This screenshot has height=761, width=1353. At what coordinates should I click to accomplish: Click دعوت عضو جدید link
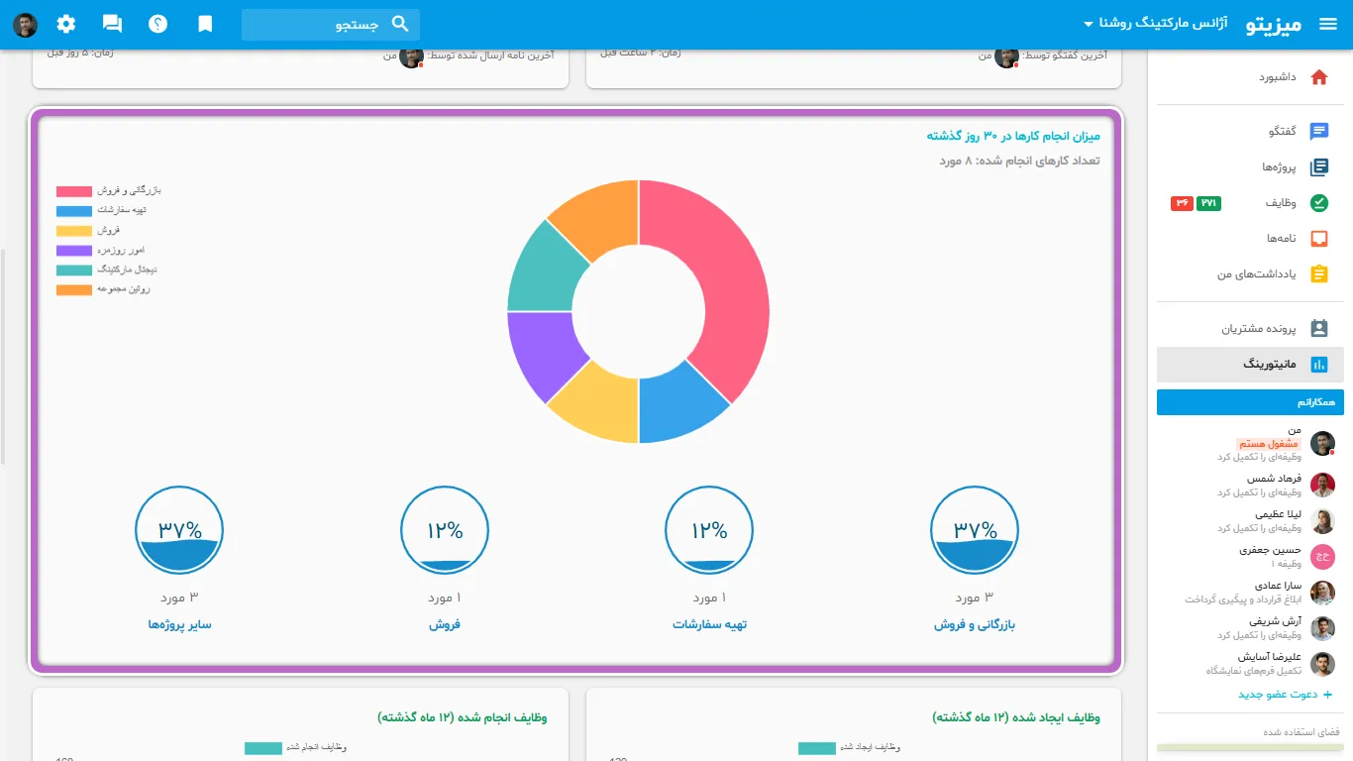coord(1285,695)
